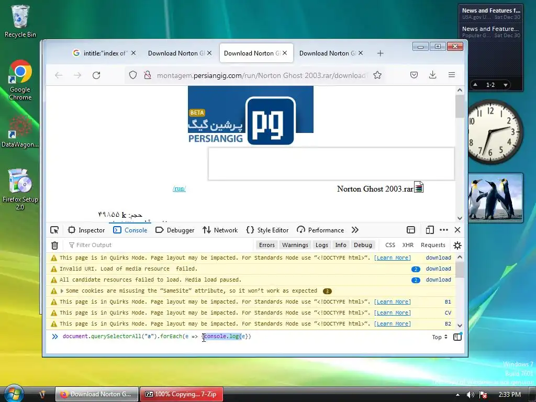Open the Debugger tab
This screenshot has width=536, height=402.
coord(175,230)
